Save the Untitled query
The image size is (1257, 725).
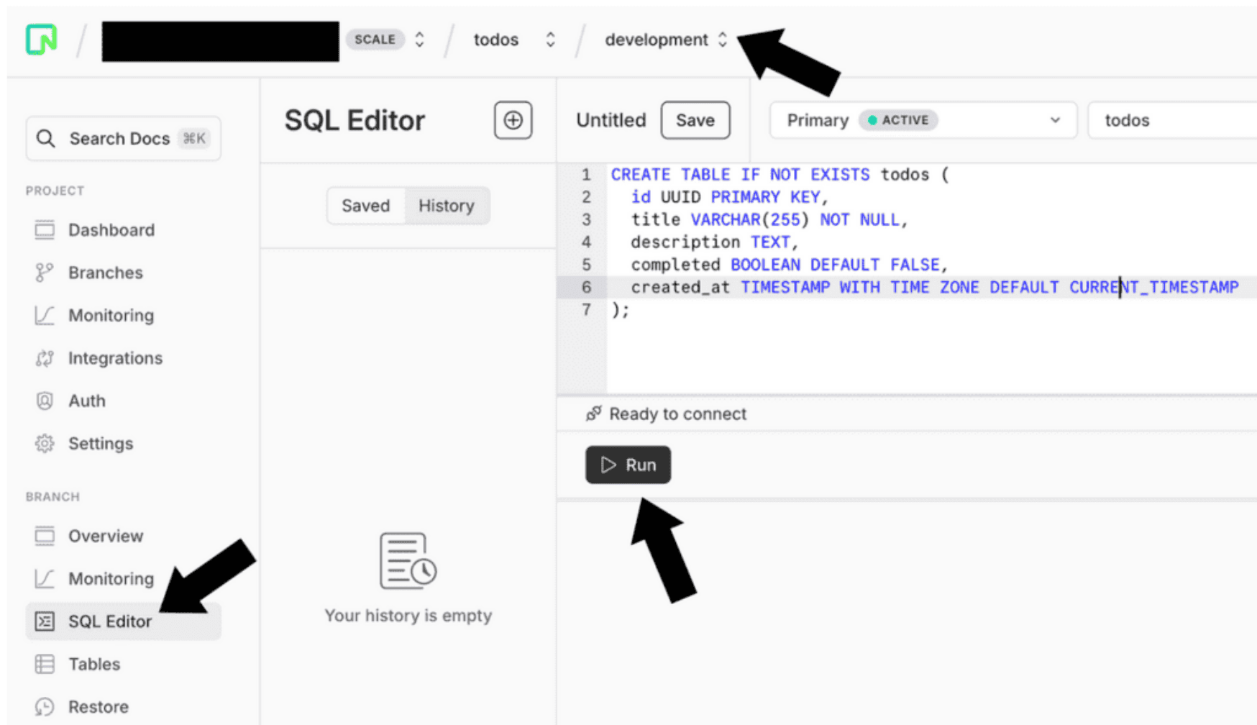tap(695, 120)
